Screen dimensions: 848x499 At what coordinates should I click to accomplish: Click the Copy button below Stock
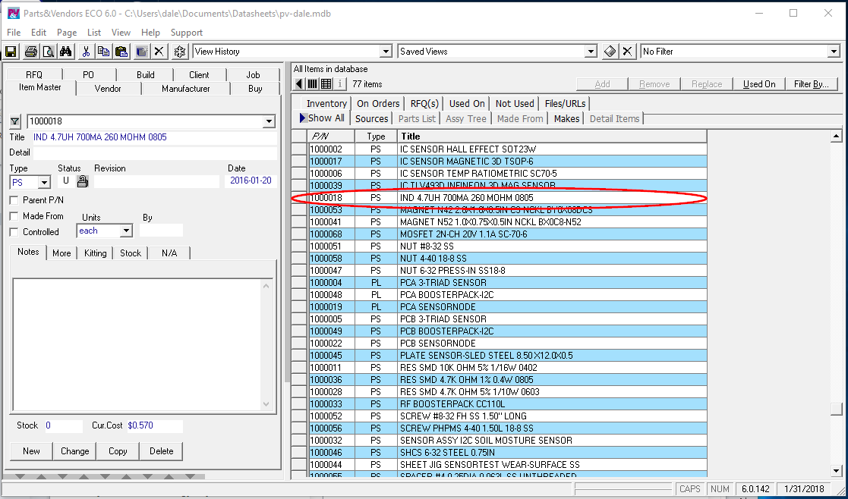[118, 451]
